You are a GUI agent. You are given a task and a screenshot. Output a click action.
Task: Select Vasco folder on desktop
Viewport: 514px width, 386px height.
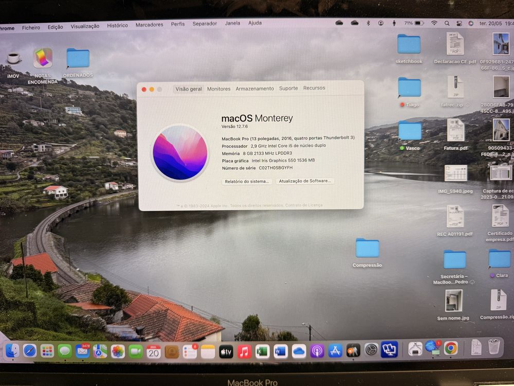410,135
